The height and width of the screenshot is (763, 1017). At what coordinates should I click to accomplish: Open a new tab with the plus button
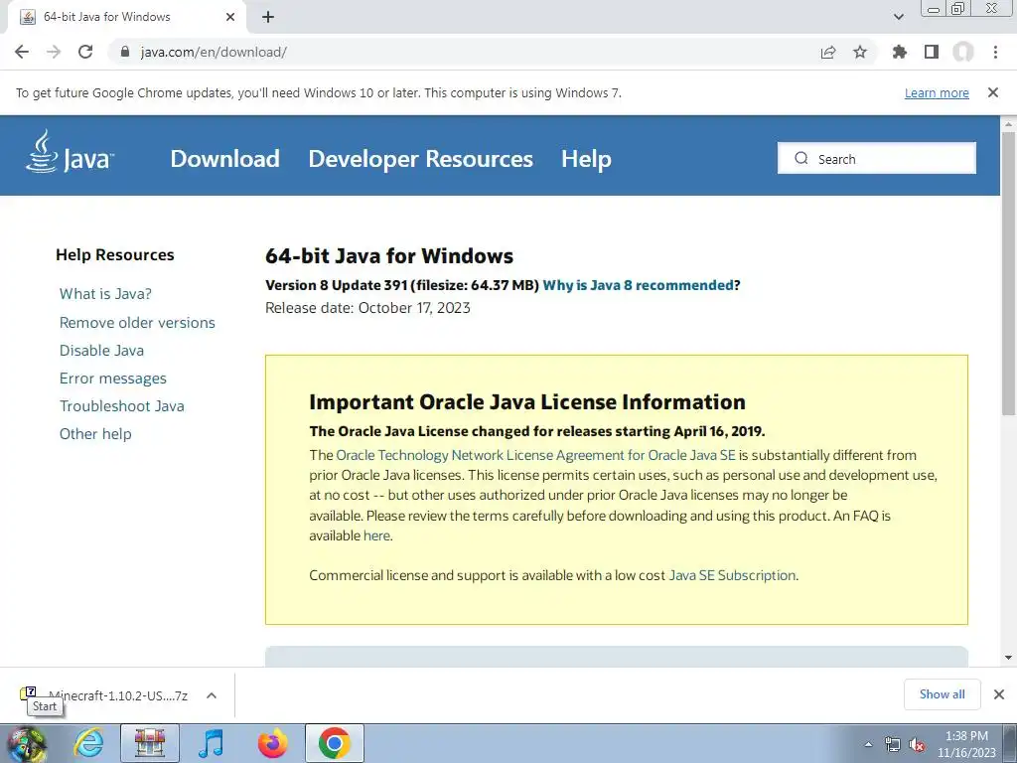(x=268, y=17)
